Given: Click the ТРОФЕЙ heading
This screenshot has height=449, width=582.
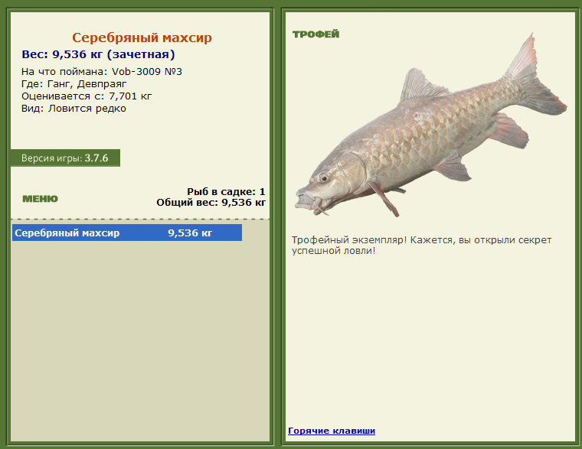Looking at the screenshot, I should tap(316, 34).
